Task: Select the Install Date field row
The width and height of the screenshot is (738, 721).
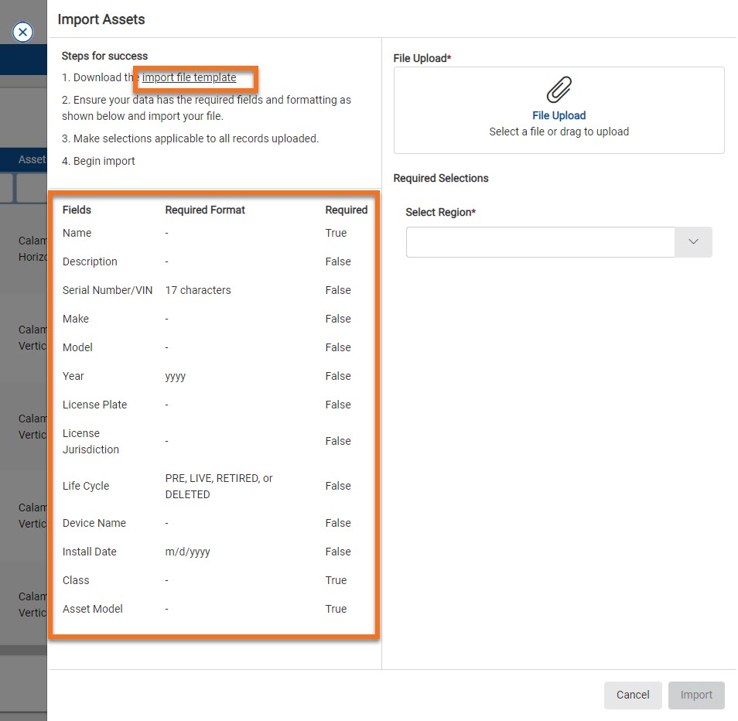Action: click(x=90, y=552)
